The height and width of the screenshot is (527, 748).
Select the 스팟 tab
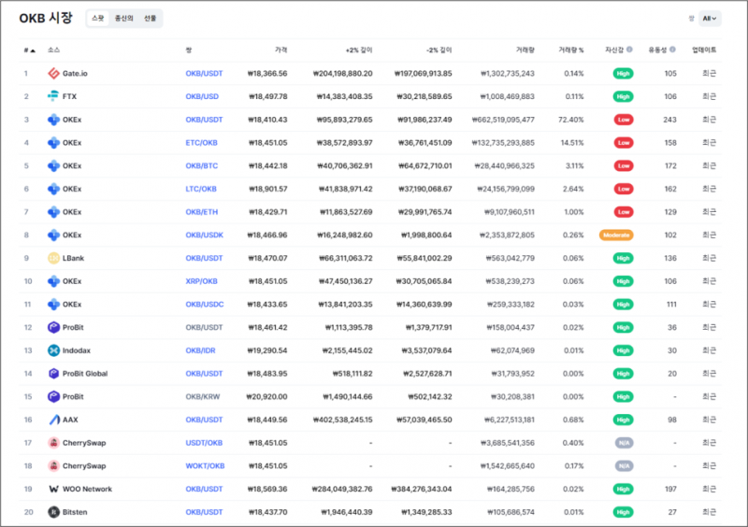(x=98, y=18)
